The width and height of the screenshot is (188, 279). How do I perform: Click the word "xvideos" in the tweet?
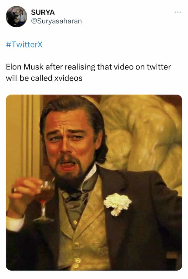pos(68,78)
